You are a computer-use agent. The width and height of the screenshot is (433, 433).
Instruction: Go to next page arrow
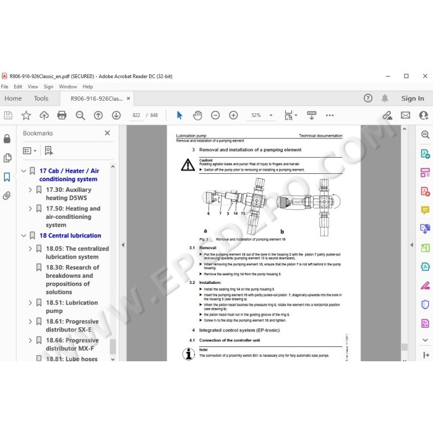[x=116, y=115]
